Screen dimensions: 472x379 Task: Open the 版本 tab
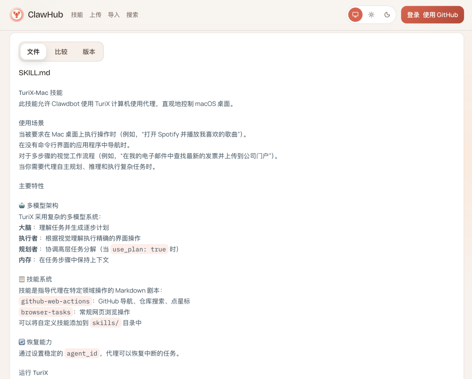click(88, 52)
